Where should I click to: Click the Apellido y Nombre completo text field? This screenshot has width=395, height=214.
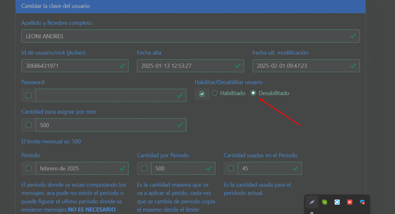pos(185,36)
